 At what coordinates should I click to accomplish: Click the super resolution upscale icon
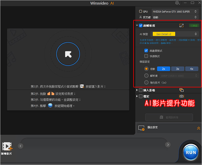point(182,26)
